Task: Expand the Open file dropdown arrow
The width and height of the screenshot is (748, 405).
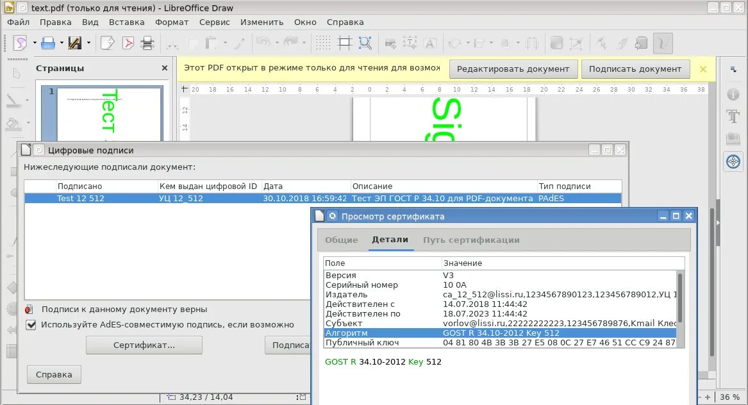Action: (x=62, y=43)
